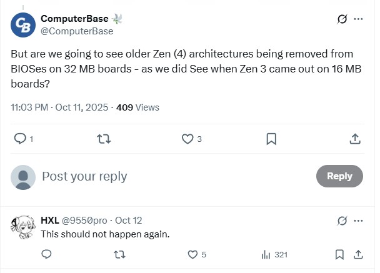Share the ComputerBase post
The image size is (380, 273).
(354, 139)
